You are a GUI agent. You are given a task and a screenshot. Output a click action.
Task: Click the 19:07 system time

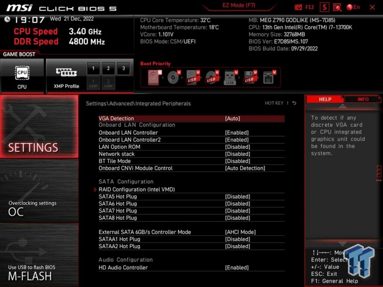(30, 19)
